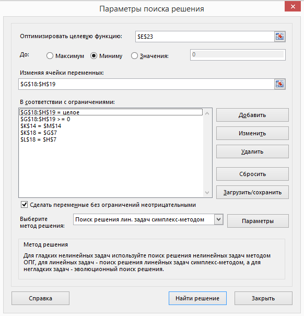304x316 pixels.
Task: Click scroll up arrow in constraints list
Action: coord(207,113)
